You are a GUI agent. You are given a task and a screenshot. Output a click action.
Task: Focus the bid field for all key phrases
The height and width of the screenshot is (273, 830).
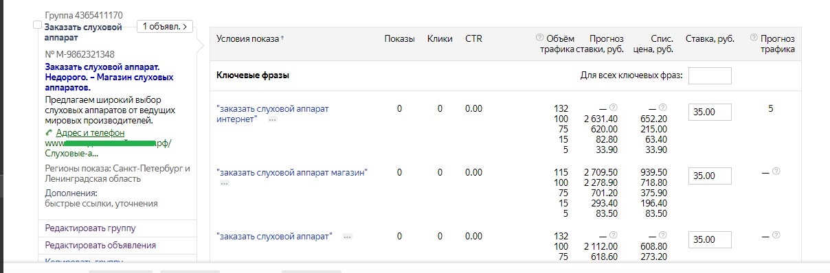(x=710, y=75)
